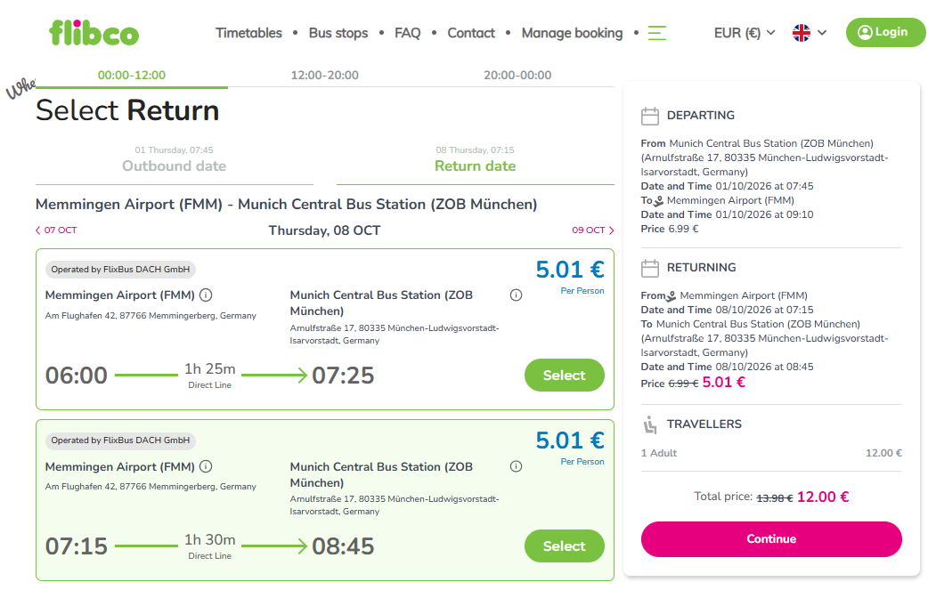Image resolution: width=928 pixels, height=590 pixels.
Task: Click the returning discounted price 5.01 €
Action: [724, 383]
